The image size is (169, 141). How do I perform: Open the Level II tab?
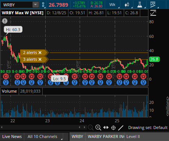133,136
